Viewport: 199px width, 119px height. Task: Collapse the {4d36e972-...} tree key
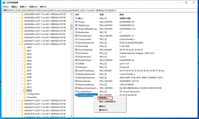click(x=19, y=44)
